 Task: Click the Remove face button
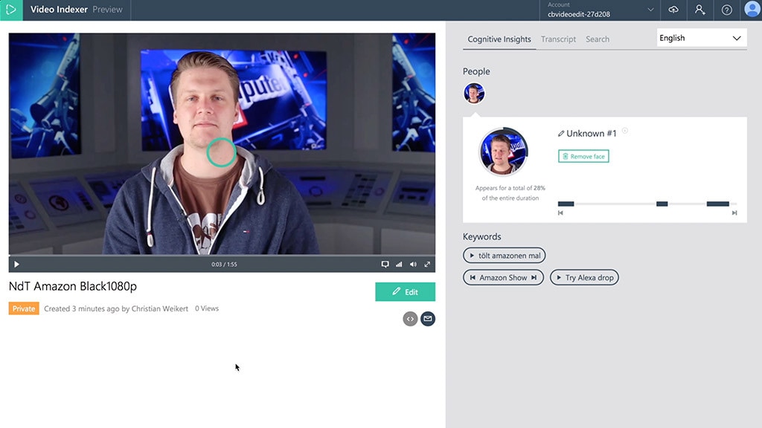pos(583,156)
